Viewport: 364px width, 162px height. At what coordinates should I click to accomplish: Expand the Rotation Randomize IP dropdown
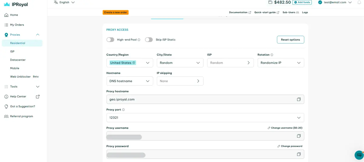[281, 63]
